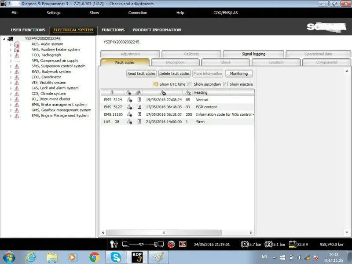The height and width of the screenshot is (264, 352).
Task: Click the horizontal scrollbar thumb of fault list
Action: coord(164,233)
